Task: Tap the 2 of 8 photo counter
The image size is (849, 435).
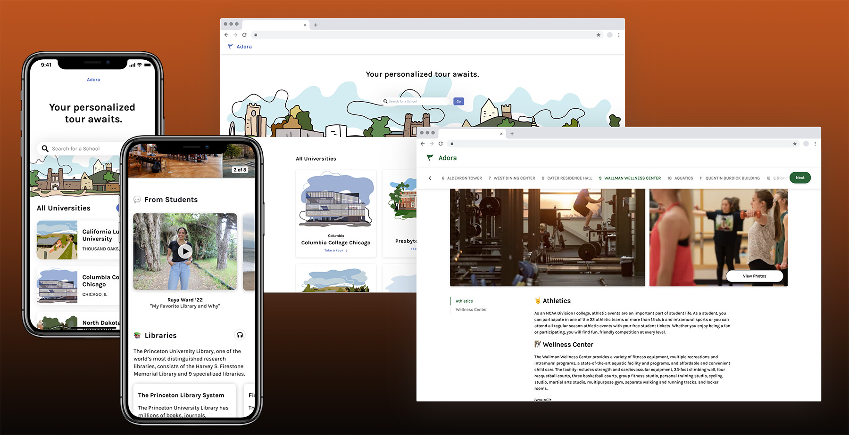Action: click(240, 170)
